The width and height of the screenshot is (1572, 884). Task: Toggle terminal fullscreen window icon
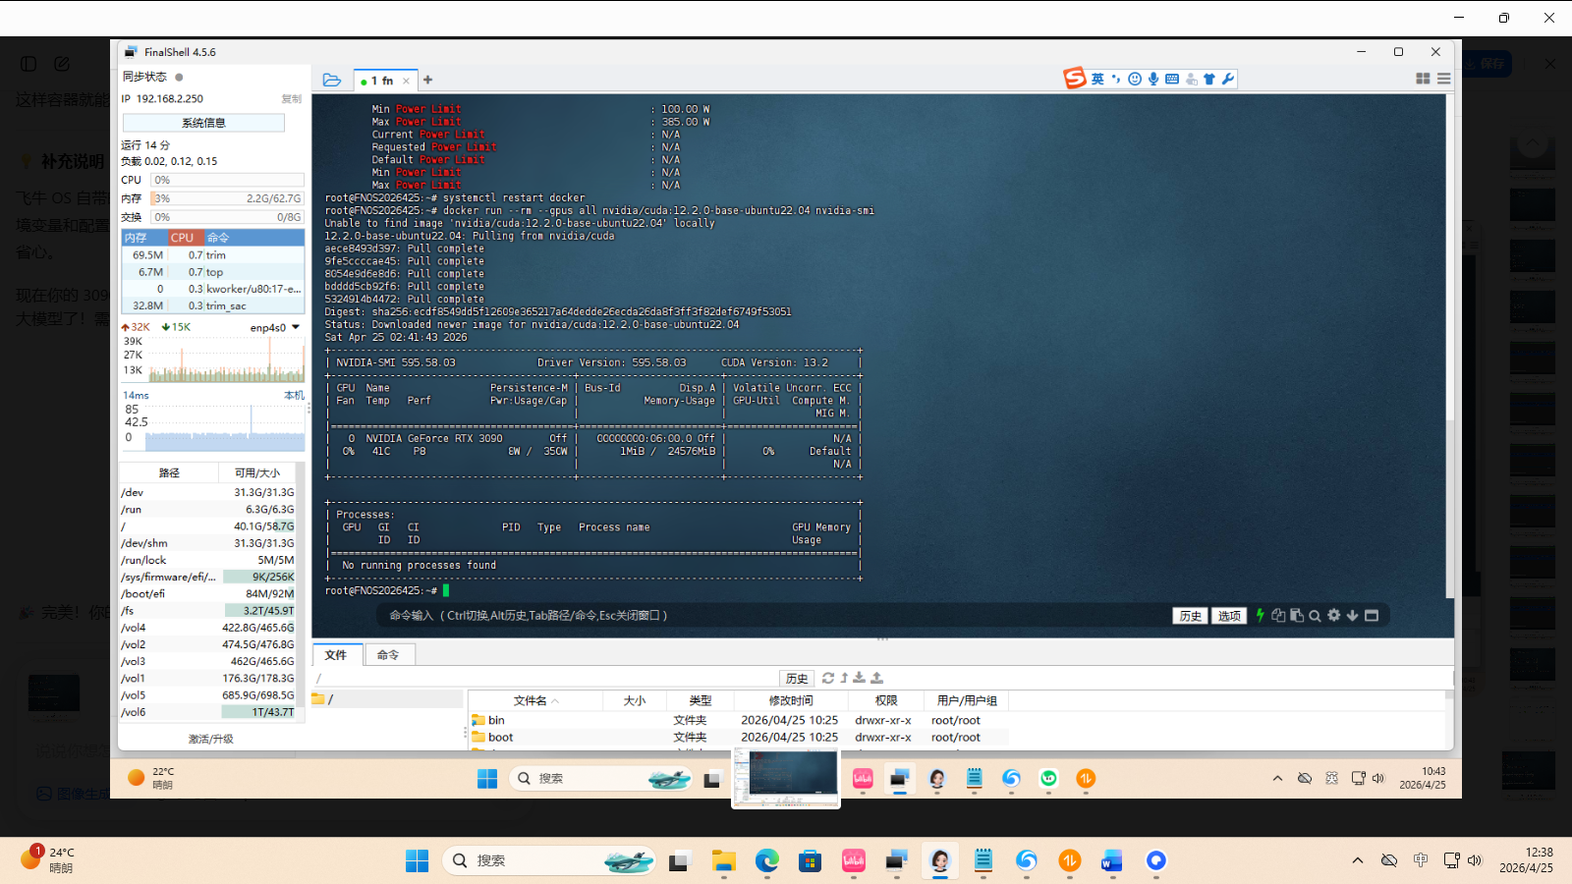pyautogui.click(x=1372, y=616)
